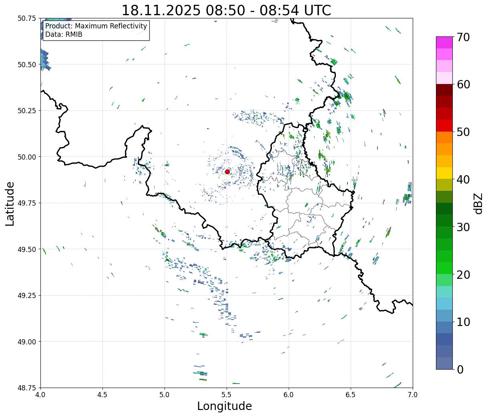
Task: Pick the palest pink segment above 60
Action: click(444, 78)
